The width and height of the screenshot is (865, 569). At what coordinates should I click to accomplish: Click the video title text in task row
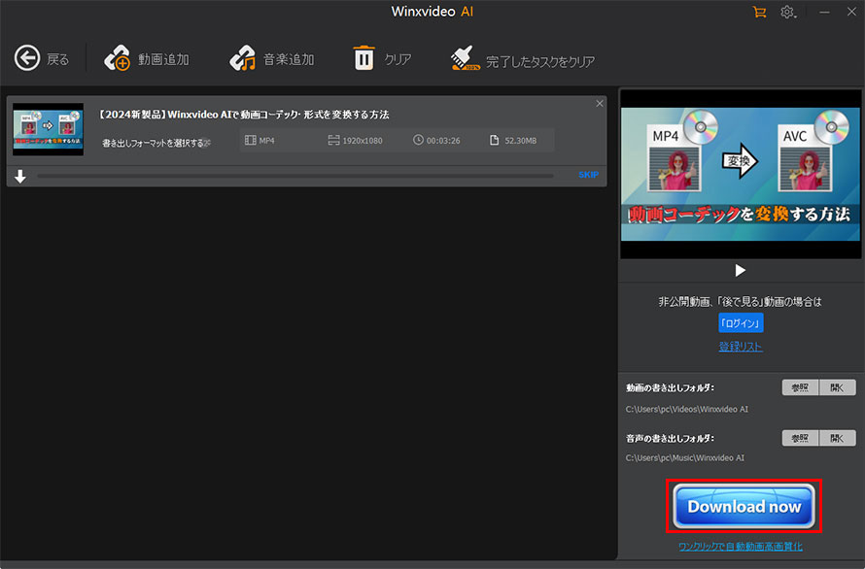coord(244,115)
